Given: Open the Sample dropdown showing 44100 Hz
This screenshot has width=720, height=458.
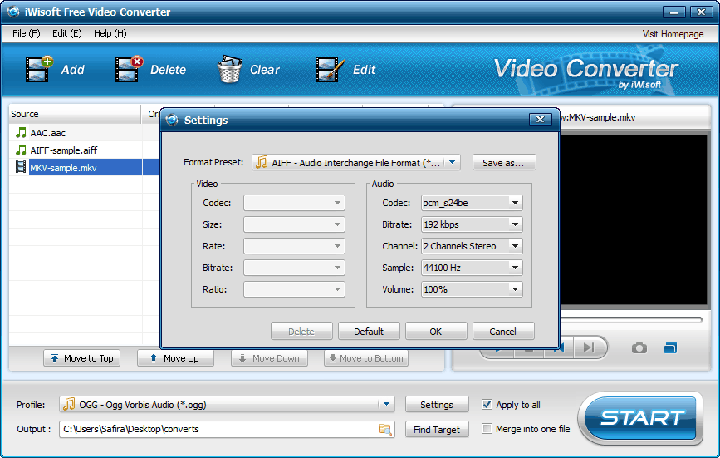Looking at the screenshot, I should coord(472,268).
